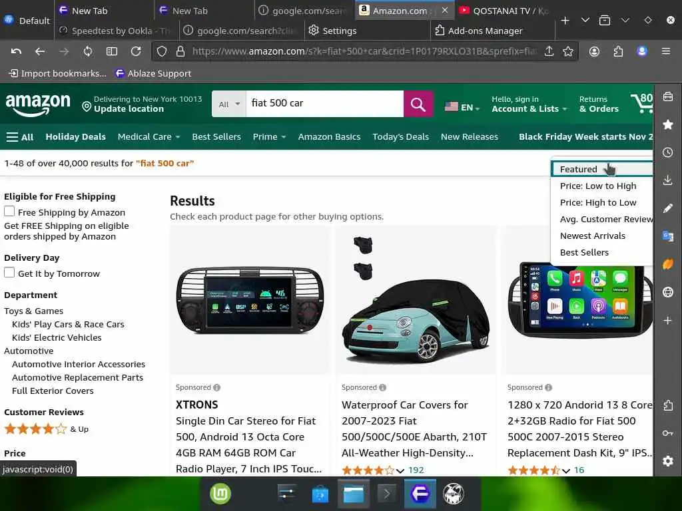Go back with the browser back arrow
Screen dimensions: 682x511
pyautogui.click(x=40, y=51)
